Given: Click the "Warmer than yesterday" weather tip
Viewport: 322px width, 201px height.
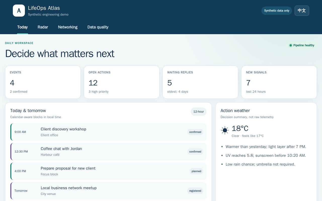Looking at the screenshot, I should [x=266, y=147].
